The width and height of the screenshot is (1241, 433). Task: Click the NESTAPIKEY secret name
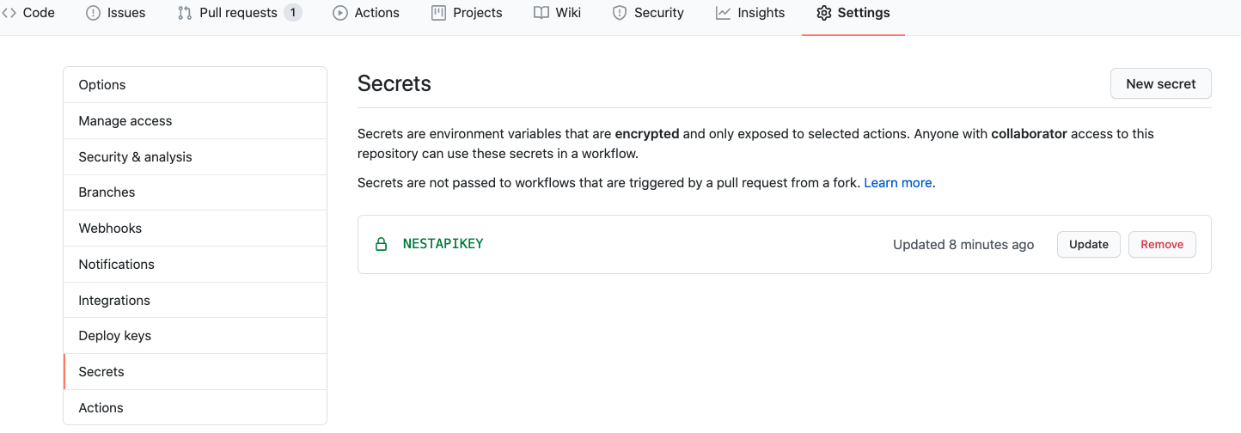click(443, 244)
